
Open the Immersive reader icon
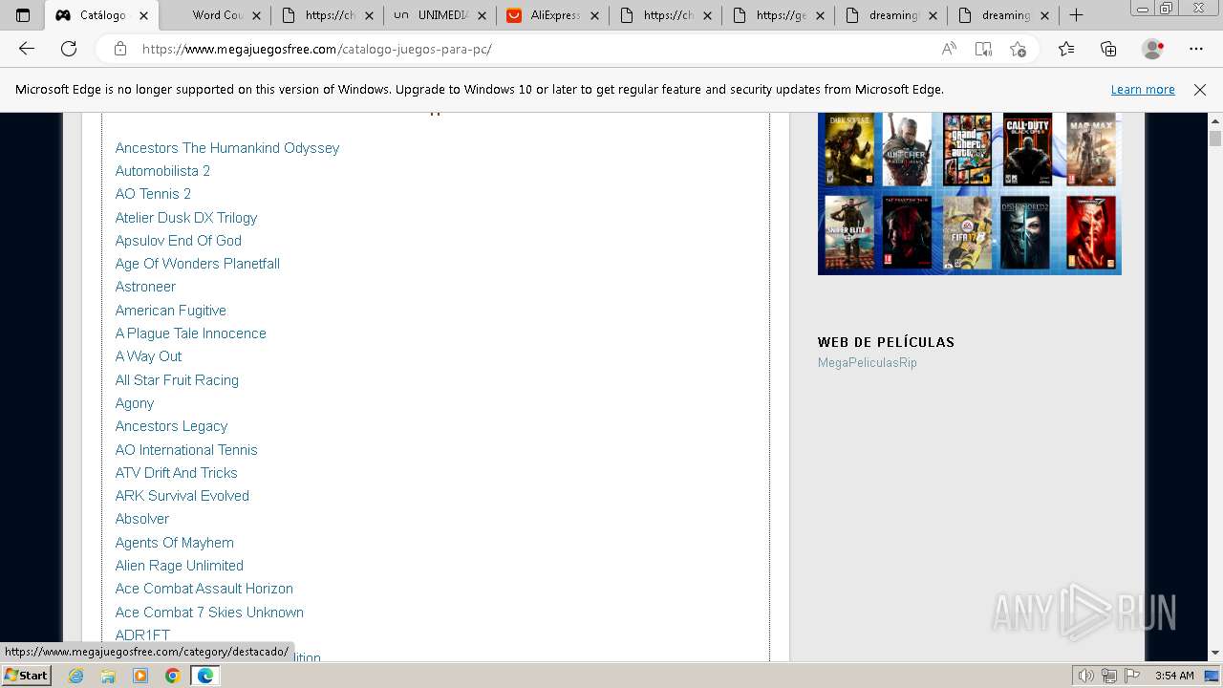[x=983, y=49]
